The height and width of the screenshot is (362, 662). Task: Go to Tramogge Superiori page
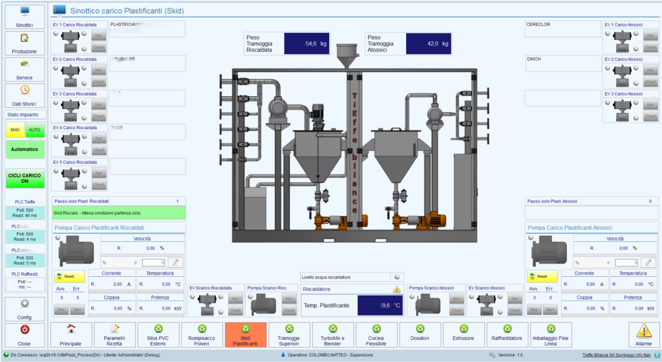288,335
